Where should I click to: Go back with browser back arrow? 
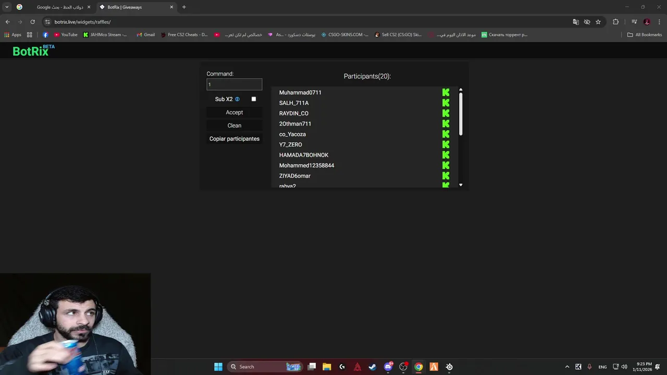coord(7,22)
